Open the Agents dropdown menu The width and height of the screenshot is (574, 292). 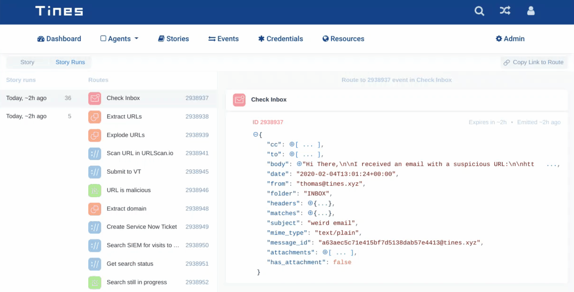coord(119,39)
